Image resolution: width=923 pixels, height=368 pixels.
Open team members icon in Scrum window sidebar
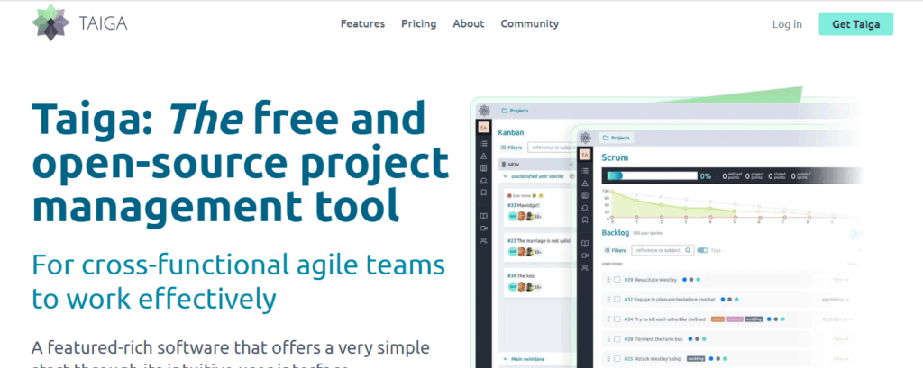coord(584,268)
